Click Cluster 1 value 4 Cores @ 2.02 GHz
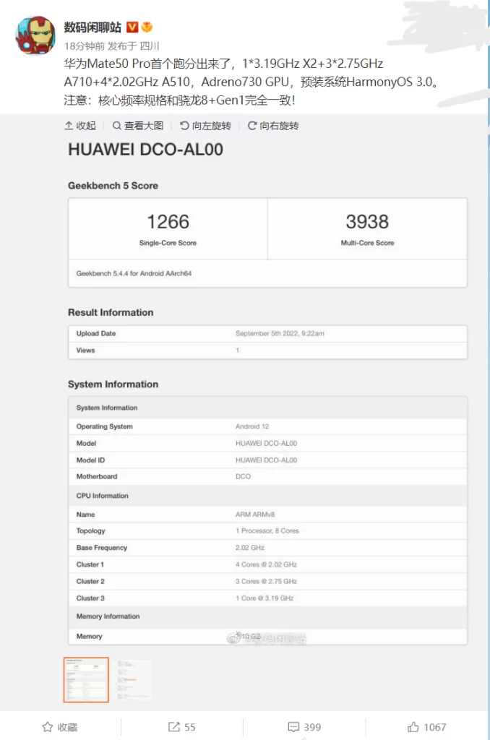The height and width of the screenshot is (740, 490). pyautogui.click(x=266, y=564)
